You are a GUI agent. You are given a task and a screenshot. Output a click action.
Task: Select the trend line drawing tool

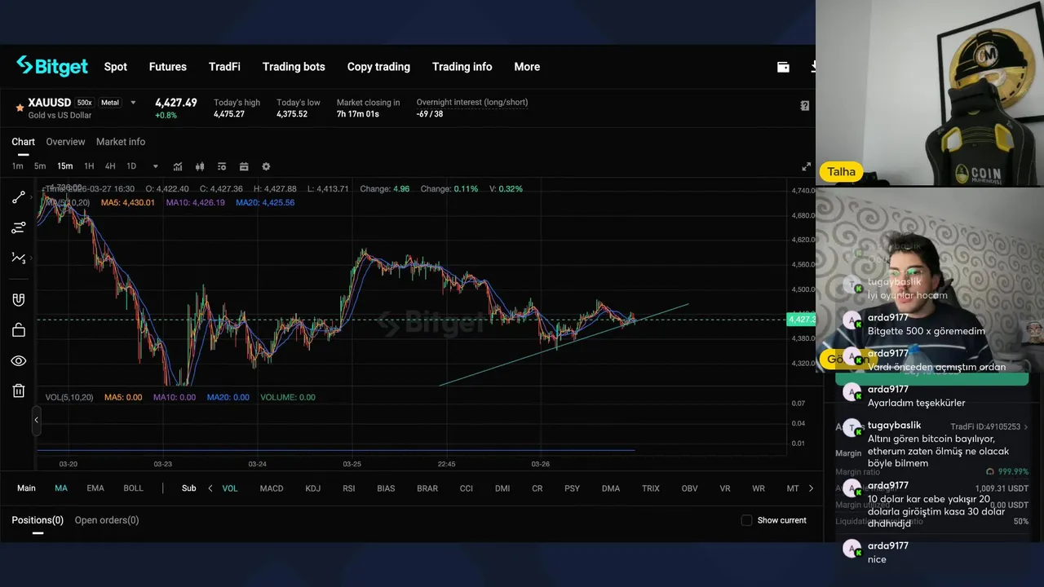[18, 198]
